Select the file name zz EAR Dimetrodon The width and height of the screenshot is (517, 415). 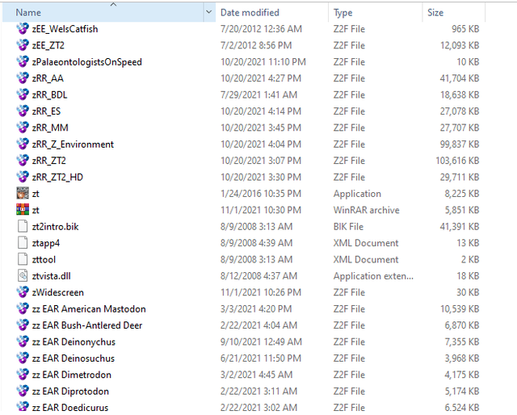point(72,375)
